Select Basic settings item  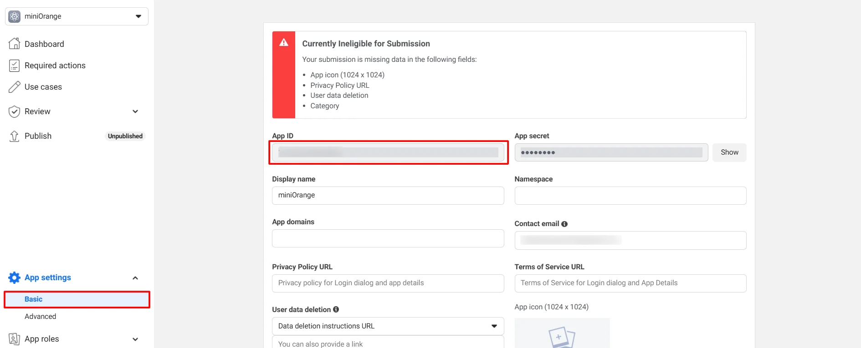pyautogui.click(x=77, y=299)
